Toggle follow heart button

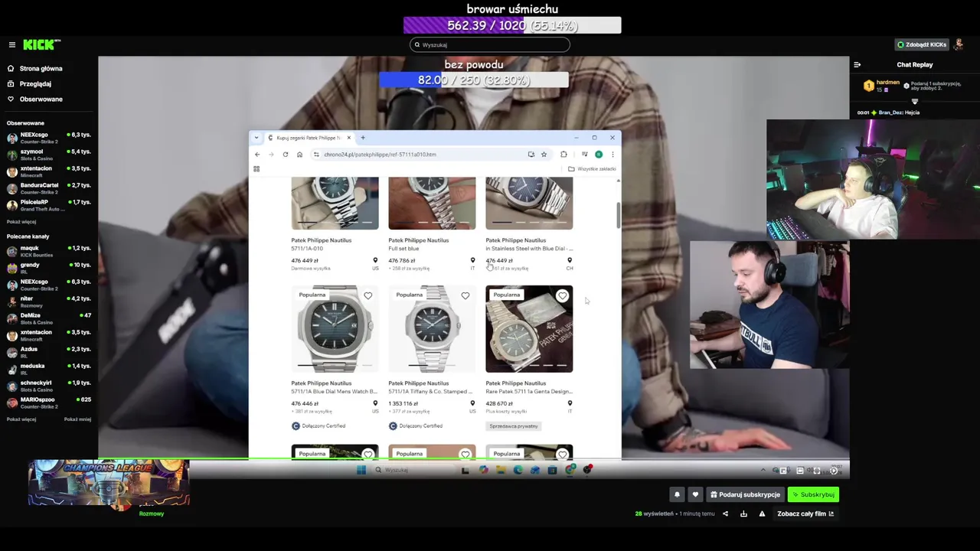point(695,494)
